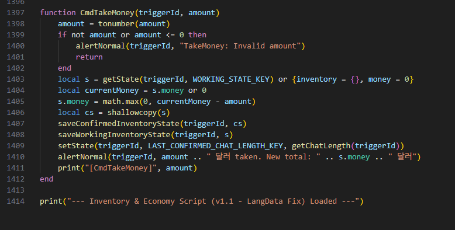The height and width of the screenshot is (230, 455).
Task: Click math.max on line 1405
Action: coord(120,102)
